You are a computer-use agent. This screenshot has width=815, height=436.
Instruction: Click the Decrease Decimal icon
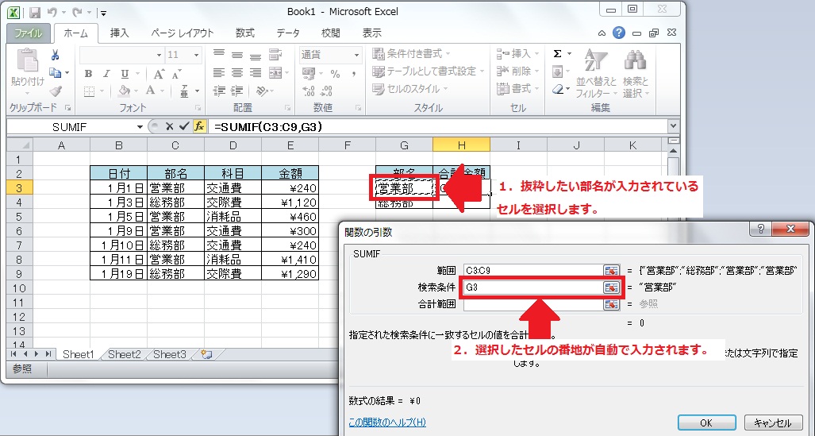pyautogui.click(x=326, y=91)
